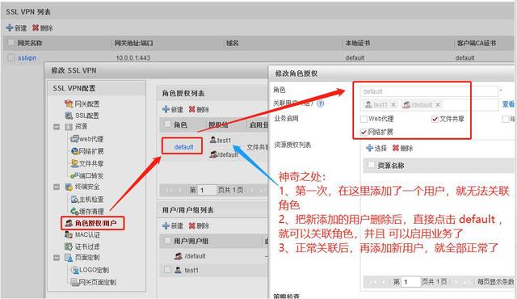517x299 pixels.
Task: Click the default role link
Action: pyautogui.click(x=183, y=147)
